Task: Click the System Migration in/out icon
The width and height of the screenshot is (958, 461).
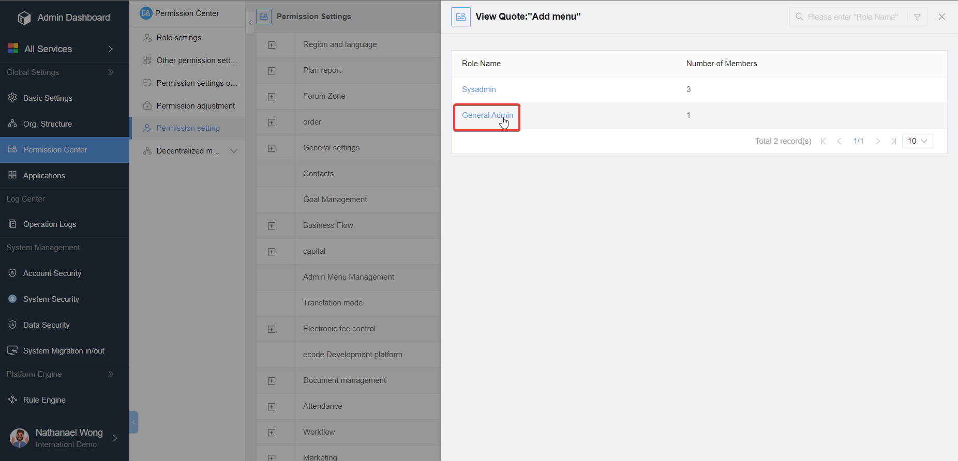Action: [13, 350]
